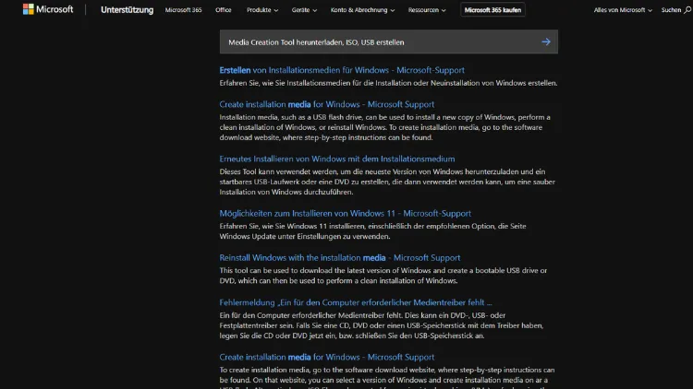This screenshot has width=693, height=389.
Task: Click text 'This tool can be used to download'
Action: coord(276,270)
